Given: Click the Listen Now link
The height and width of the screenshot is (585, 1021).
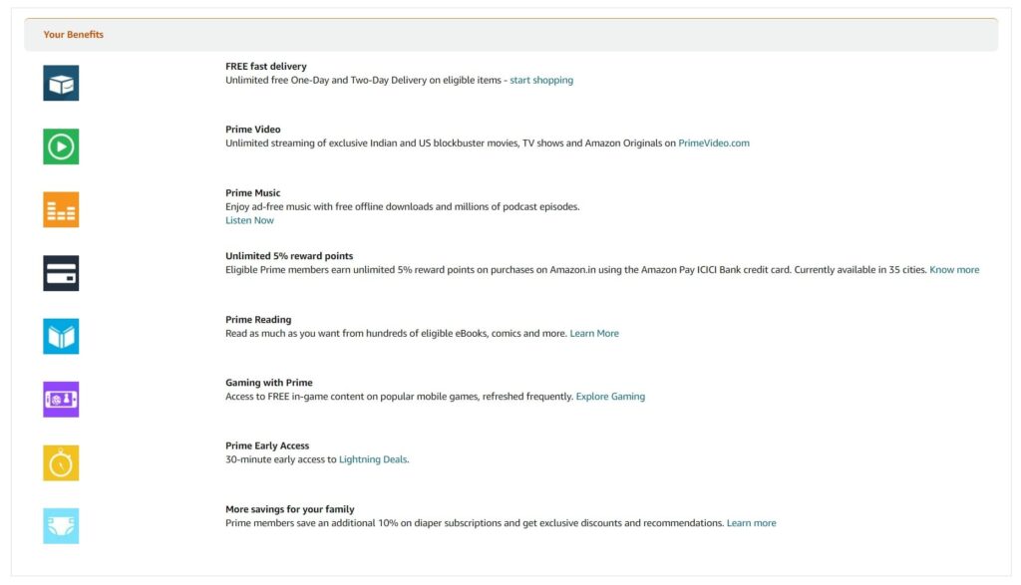Looking at the screenshot, I should coord(249,220).
